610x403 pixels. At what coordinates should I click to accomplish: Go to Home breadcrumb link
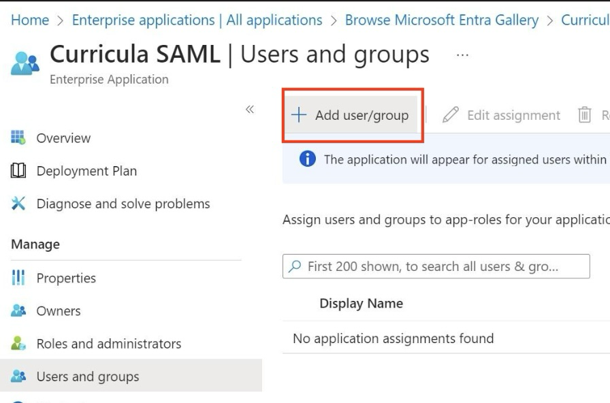[30, 20]
